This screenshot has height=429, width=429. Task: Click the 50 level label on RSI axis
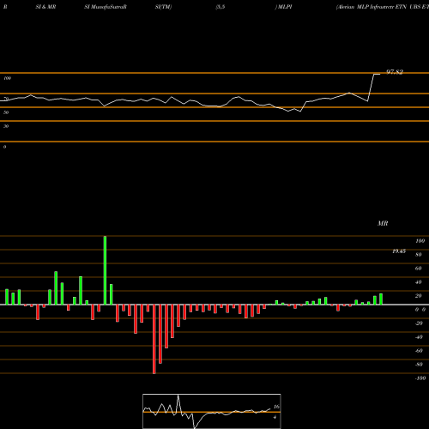pyautogui.click(x=6, y=112)
